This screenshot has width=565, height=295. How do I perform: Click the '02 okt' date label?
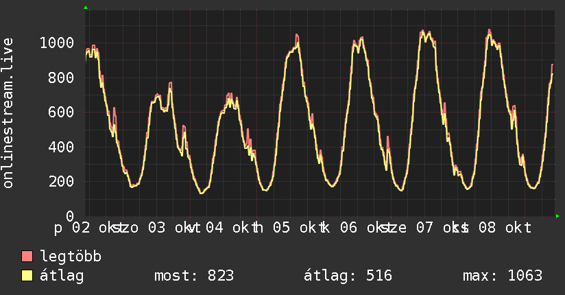click(x=95, y=228)
